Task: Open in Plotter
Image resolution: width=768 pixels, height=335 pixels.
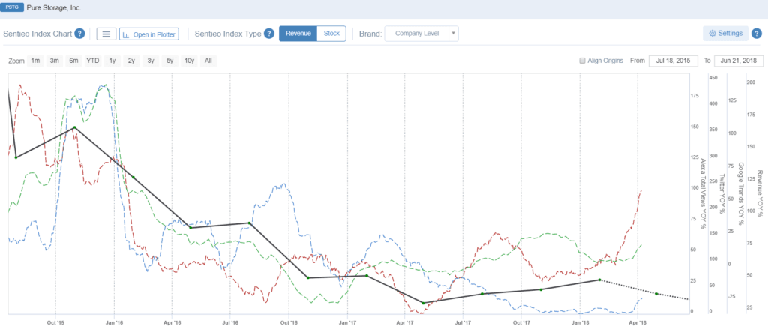Action: [148, 34]
